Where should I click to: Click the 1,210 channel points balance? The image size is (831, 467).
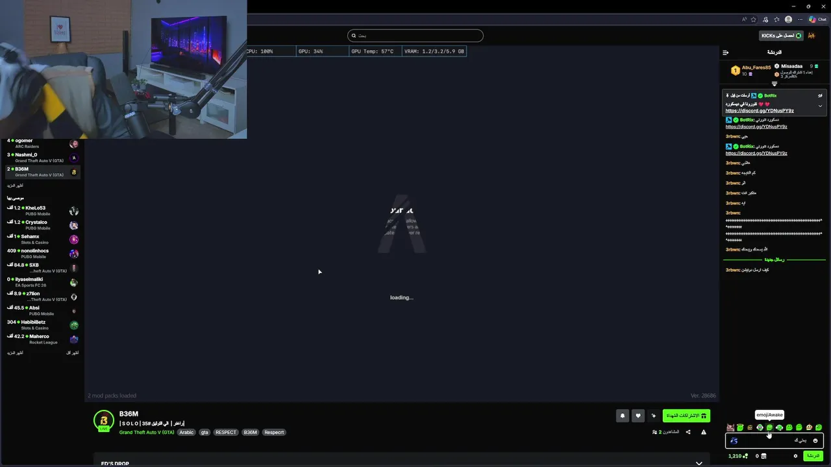[738, 456]
